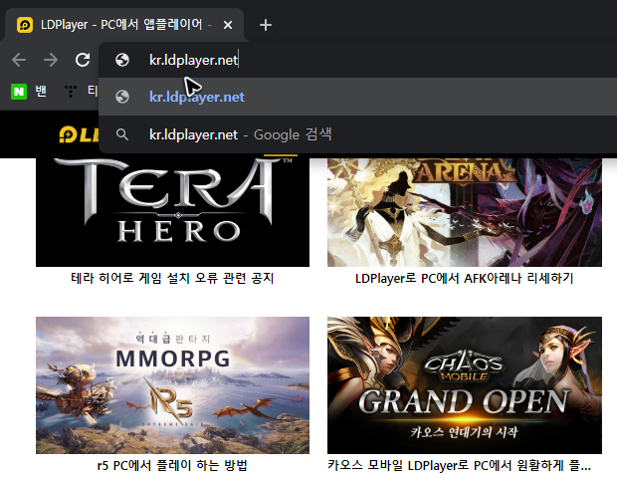Click the address bar showing kr.ldplayer.net

tap(357, 60)
